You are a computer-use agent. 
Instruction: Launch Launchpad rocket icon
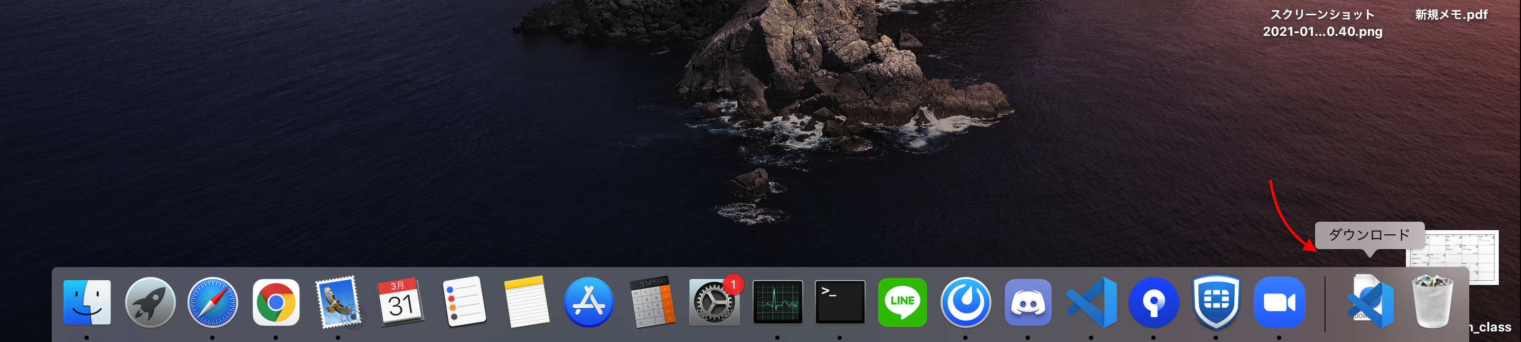coord(150,302)
